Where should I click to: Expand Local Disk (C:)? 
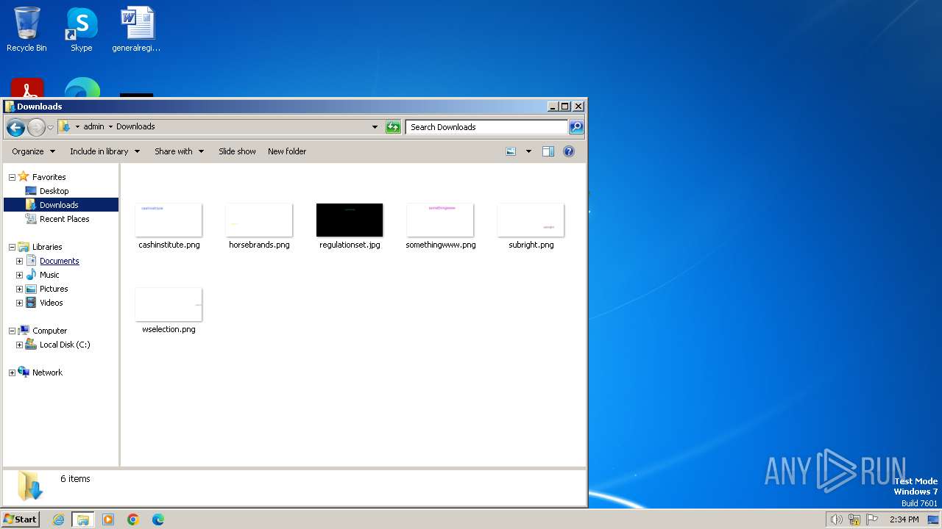pos(19,345)
